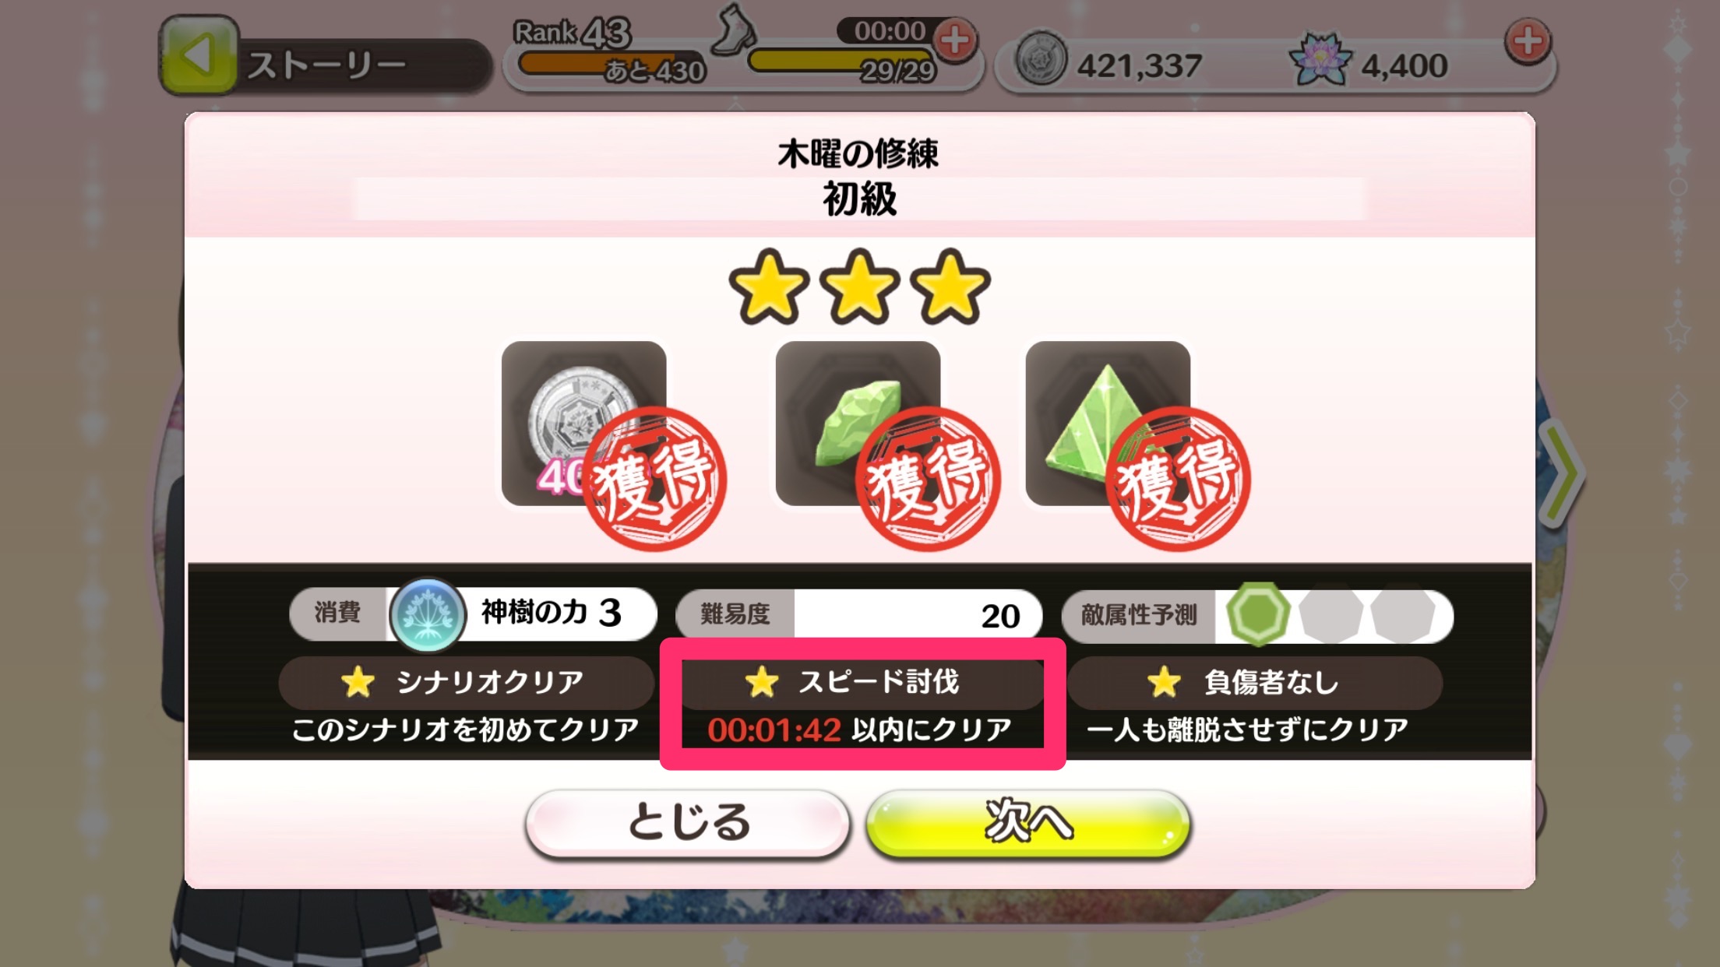Image resolution: width=1720 pixels, height=967 pixels.
Task: Tap the green back arrow icon
Action: 199,55
